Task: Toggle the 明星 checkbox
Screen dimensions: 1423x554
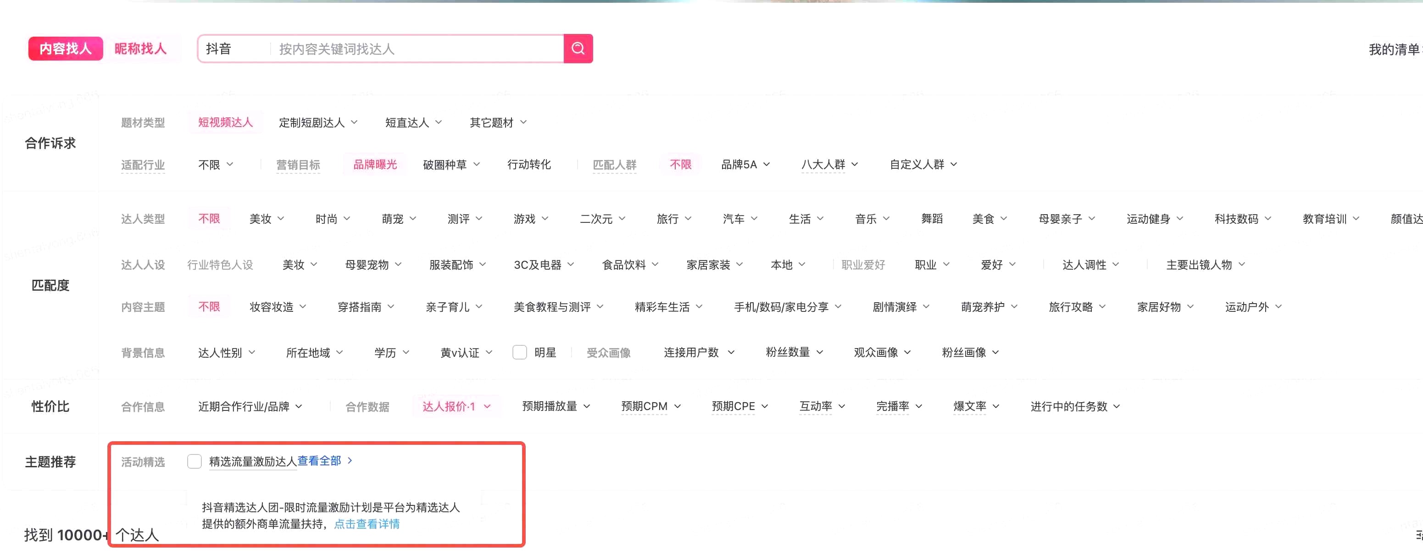Action: [x=519, y=352]
